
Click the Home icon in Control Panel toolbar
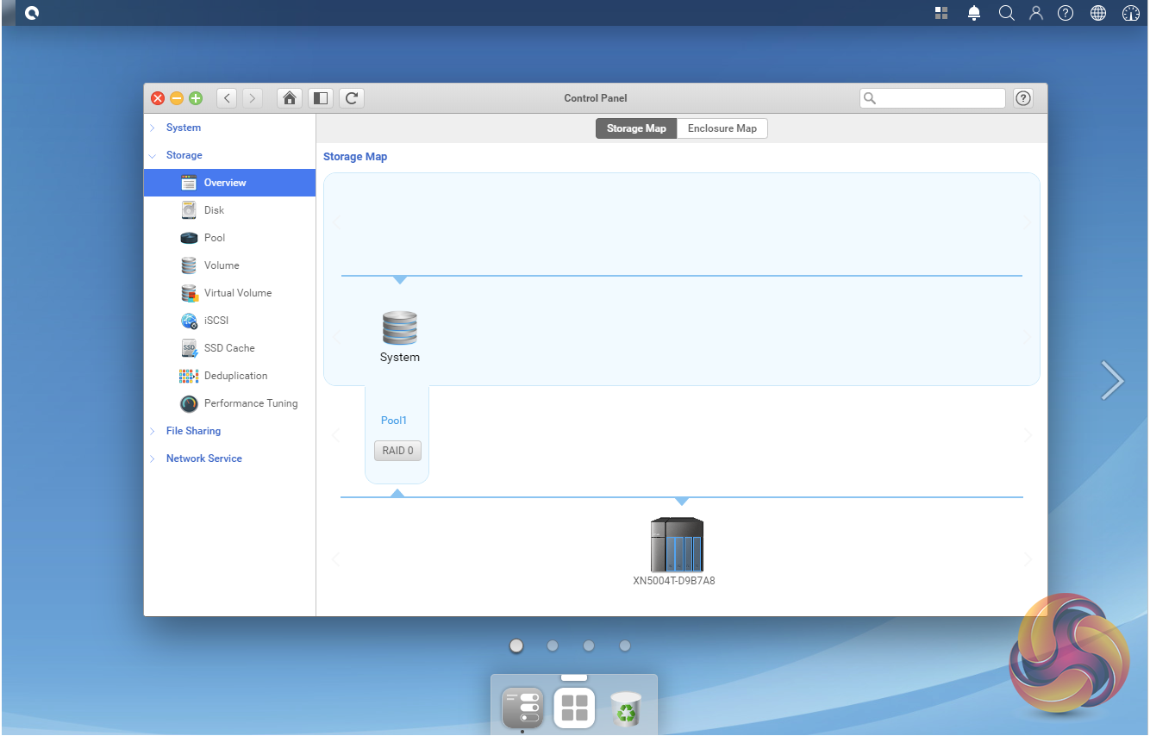290,98
